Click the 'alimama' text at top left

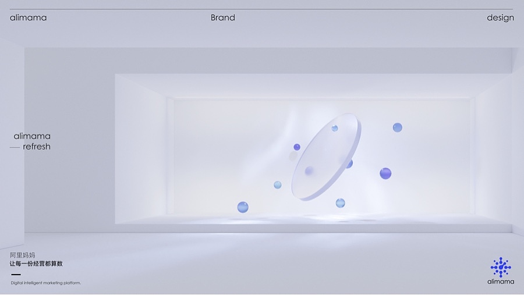click(29, 17)
